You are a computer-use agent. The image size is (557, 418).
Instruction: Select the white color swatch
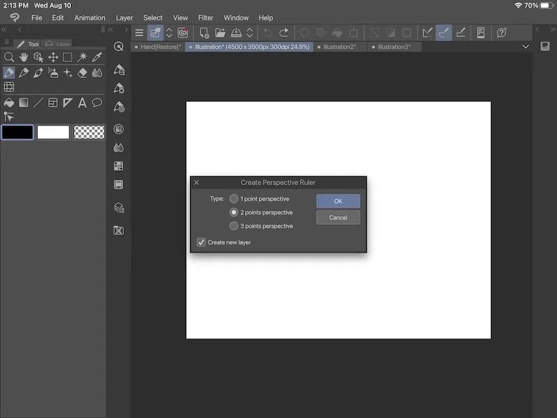point(54,132)
